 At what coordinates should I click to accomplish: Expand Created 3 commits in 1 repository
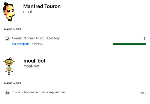coord(36,38)
